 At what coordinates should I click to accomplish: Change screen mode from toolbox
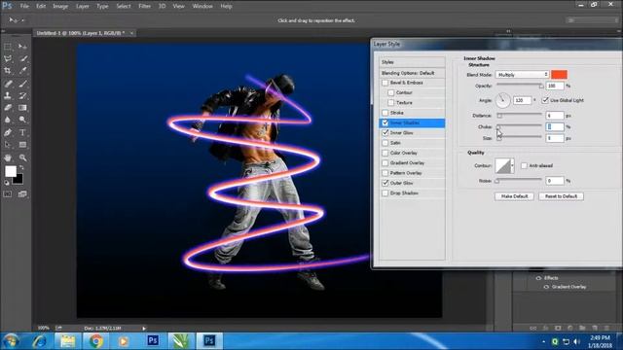coord(22,194)
